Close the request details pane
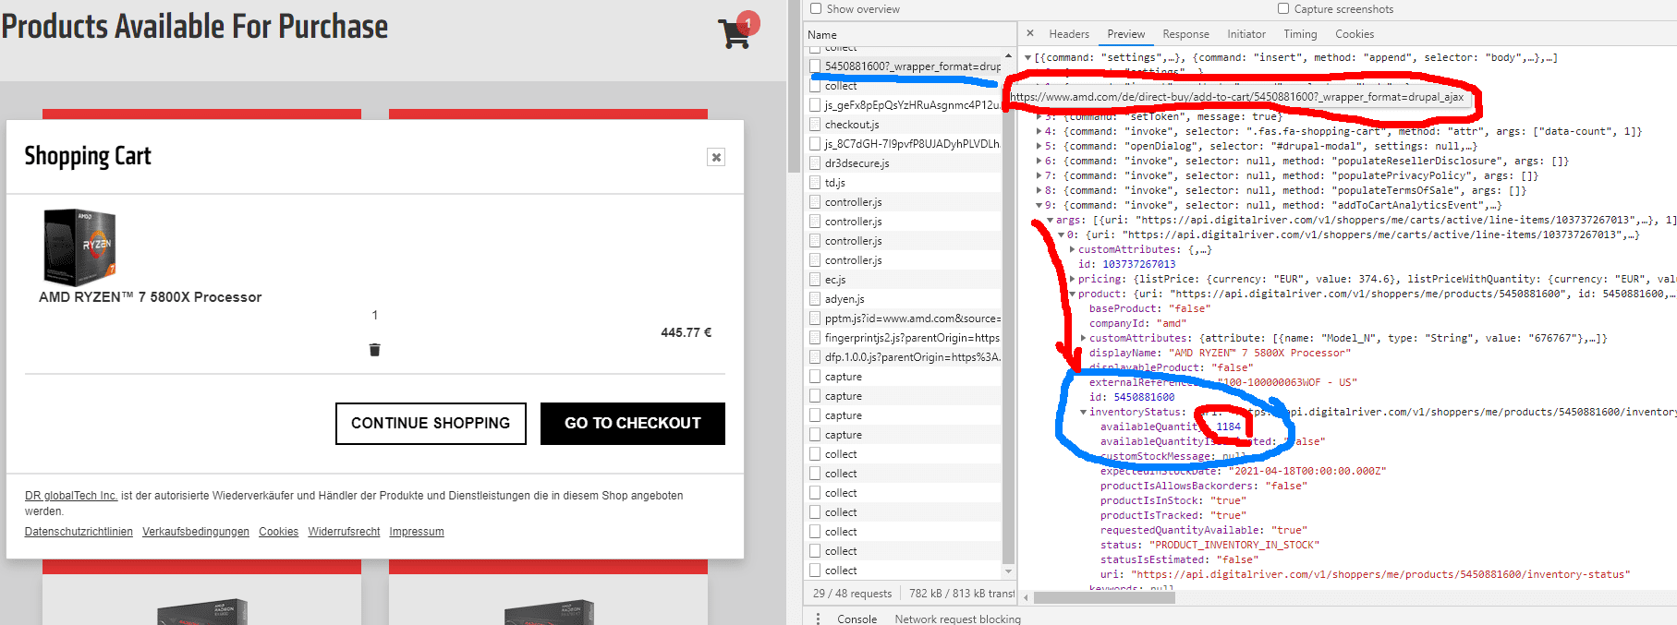The width and height of the screenshot is (1677, 625). [1030, 33]
